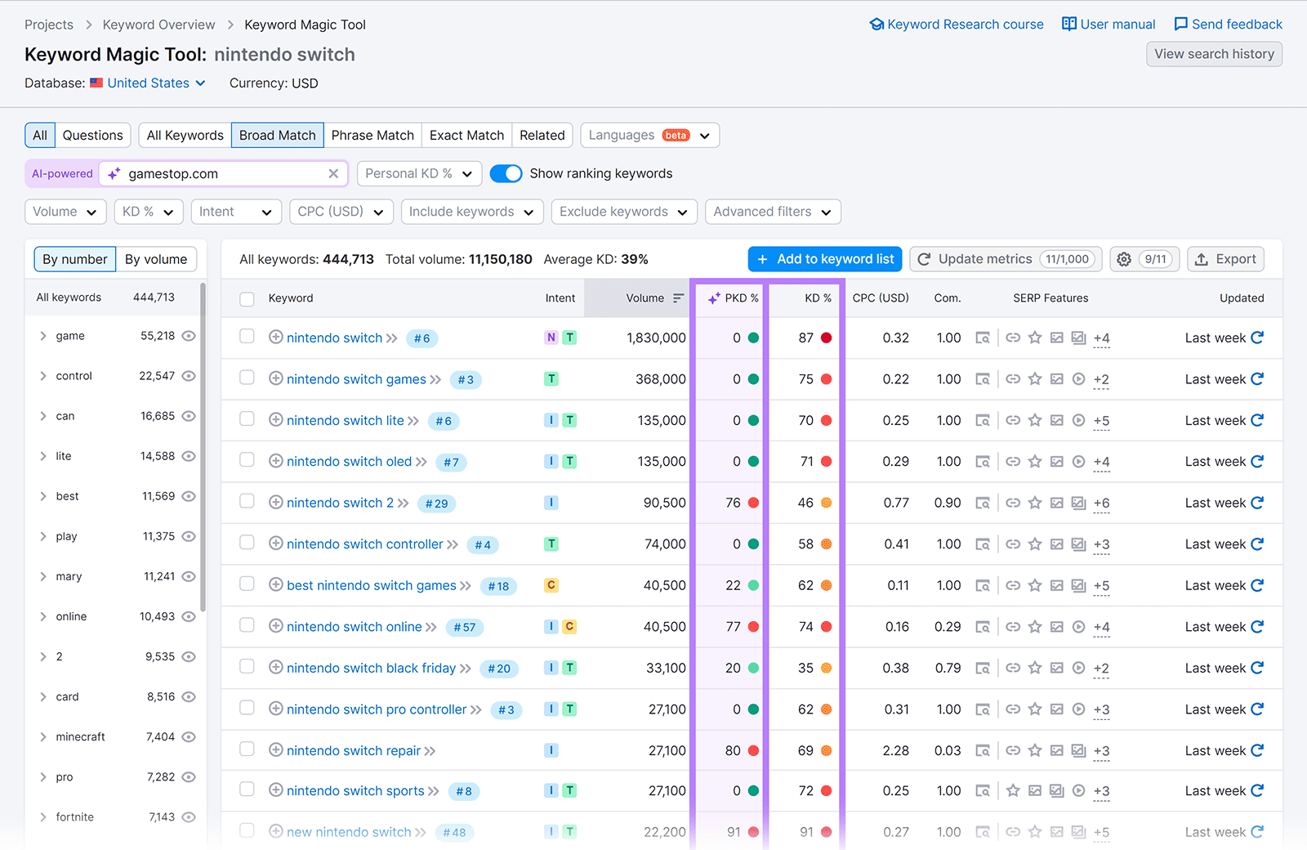Expand the minecraft keyword group
Screen dimensions: 1307x850
[43, 736]
